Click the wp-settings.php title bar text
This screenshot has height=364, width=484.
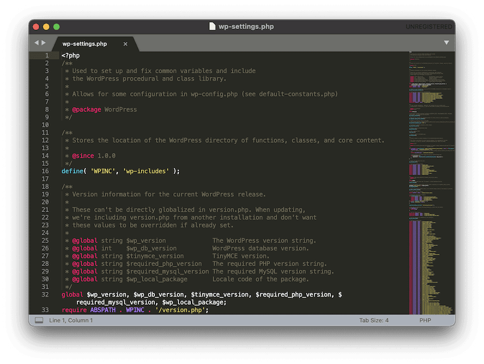pos(246,26)
